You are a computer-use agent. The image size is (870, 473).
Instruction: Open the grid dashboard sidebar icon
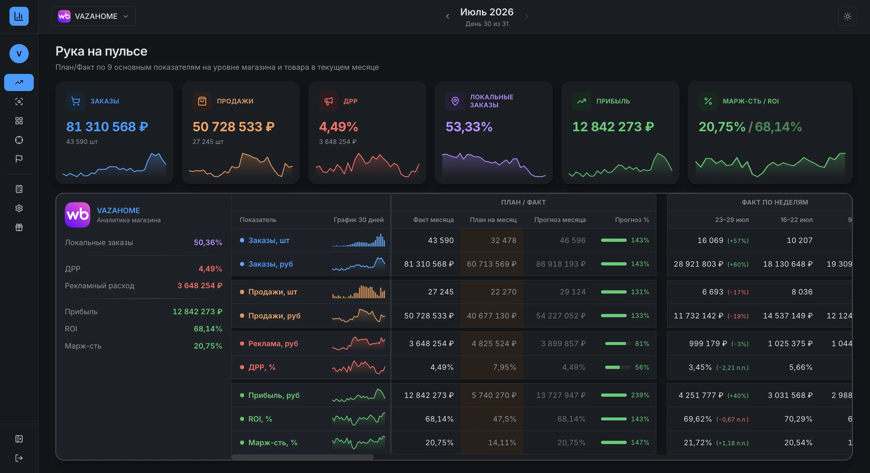click(x=19, y=121)
